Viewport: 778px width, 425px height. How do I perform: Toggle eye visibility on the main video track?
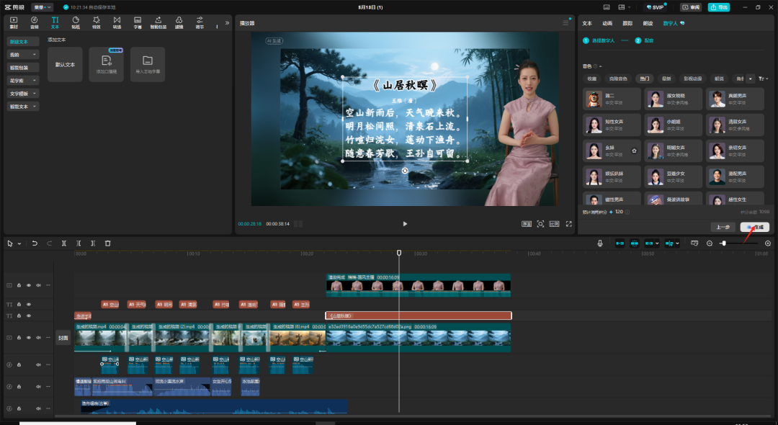[x=29, y=337]
